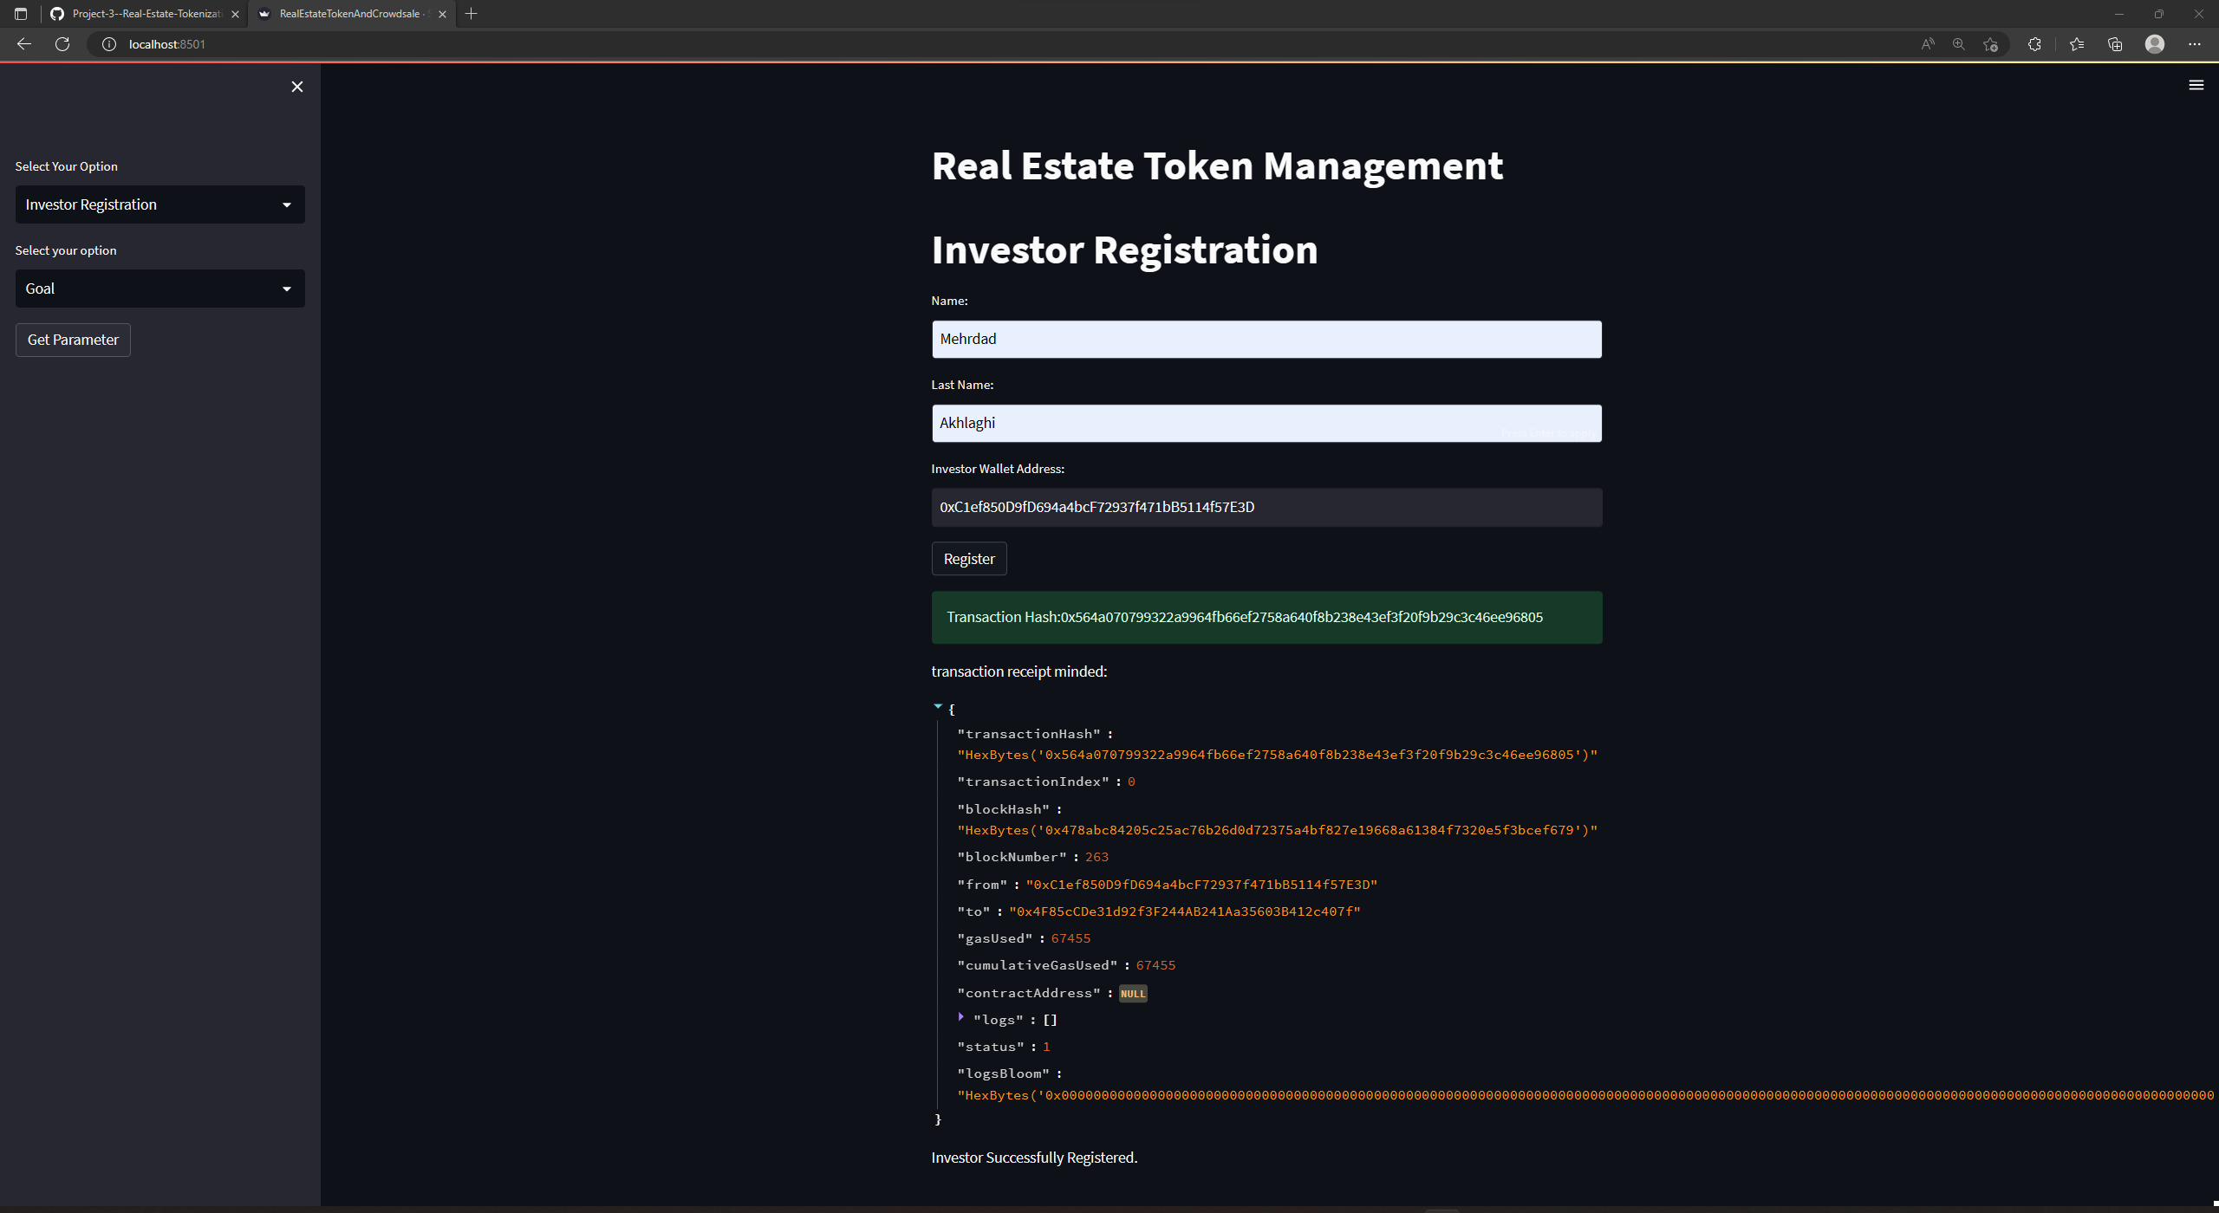Image resolution: width=2219 pixels, height=1213 pixels.
Task: Open the Favorites list star icon
Action: click(x=2077, y=43)
